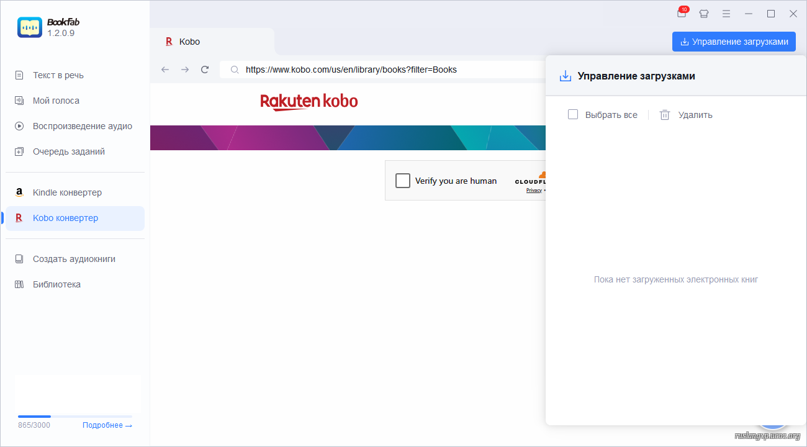807x447 pixels.
Task: Select Мой голоса in sidebar
Action: (56, 101)
